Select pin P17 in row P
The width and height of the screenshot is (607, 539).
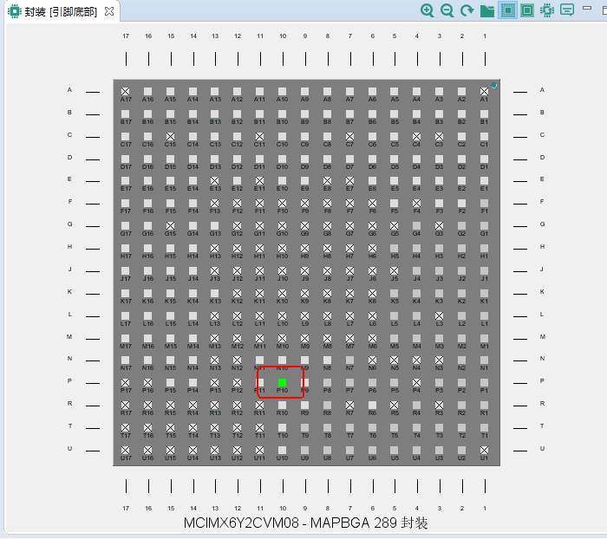point(125,383)
